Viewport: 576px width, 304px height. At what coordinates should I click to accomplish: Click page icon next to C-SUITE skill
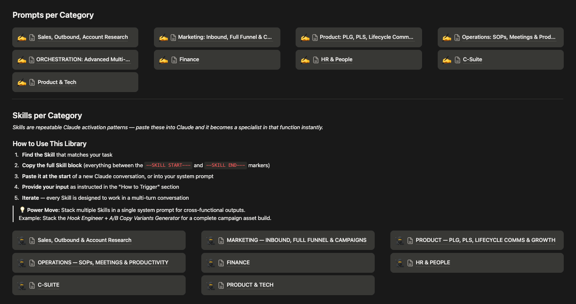pyautogui.click(x=32, y=285)
